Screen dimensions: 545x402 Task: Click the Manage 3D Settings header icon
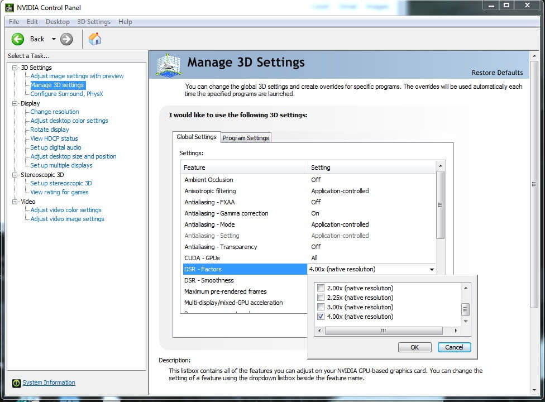click(x=169, y=65)
